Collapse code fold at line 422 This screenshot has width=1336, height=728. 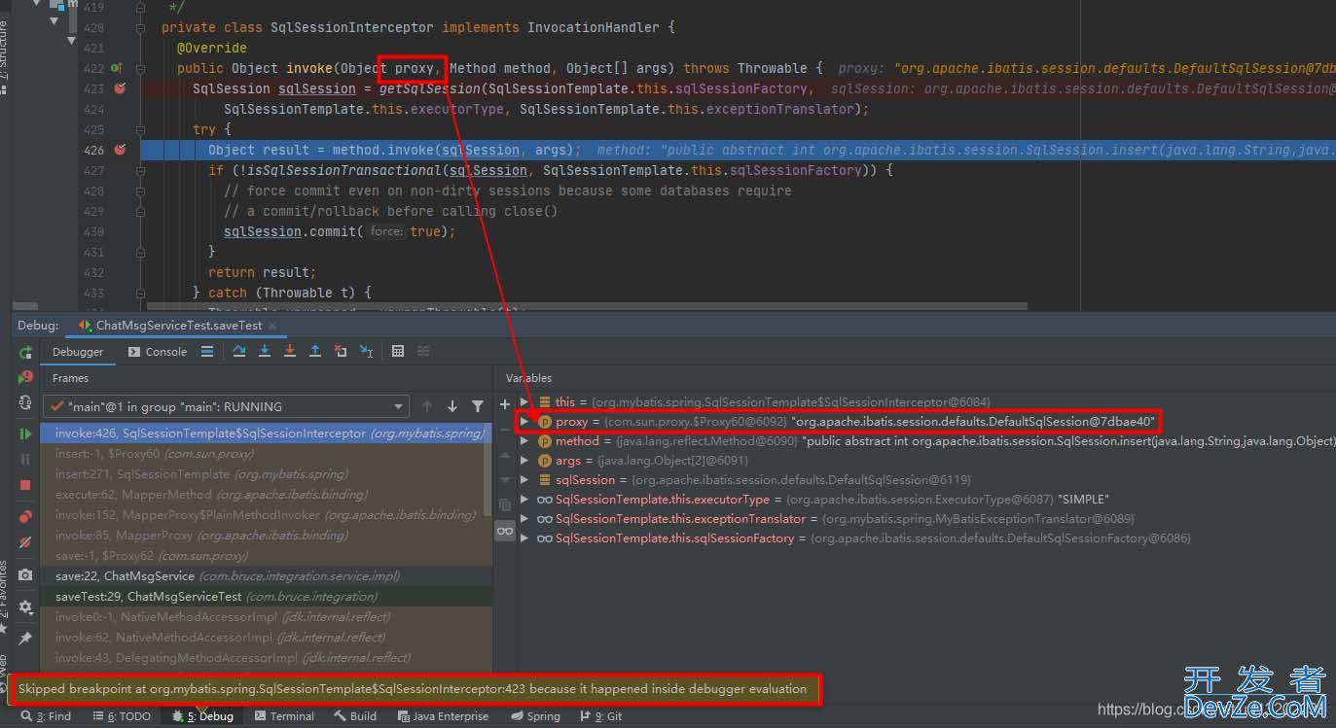tap(141, 68)
